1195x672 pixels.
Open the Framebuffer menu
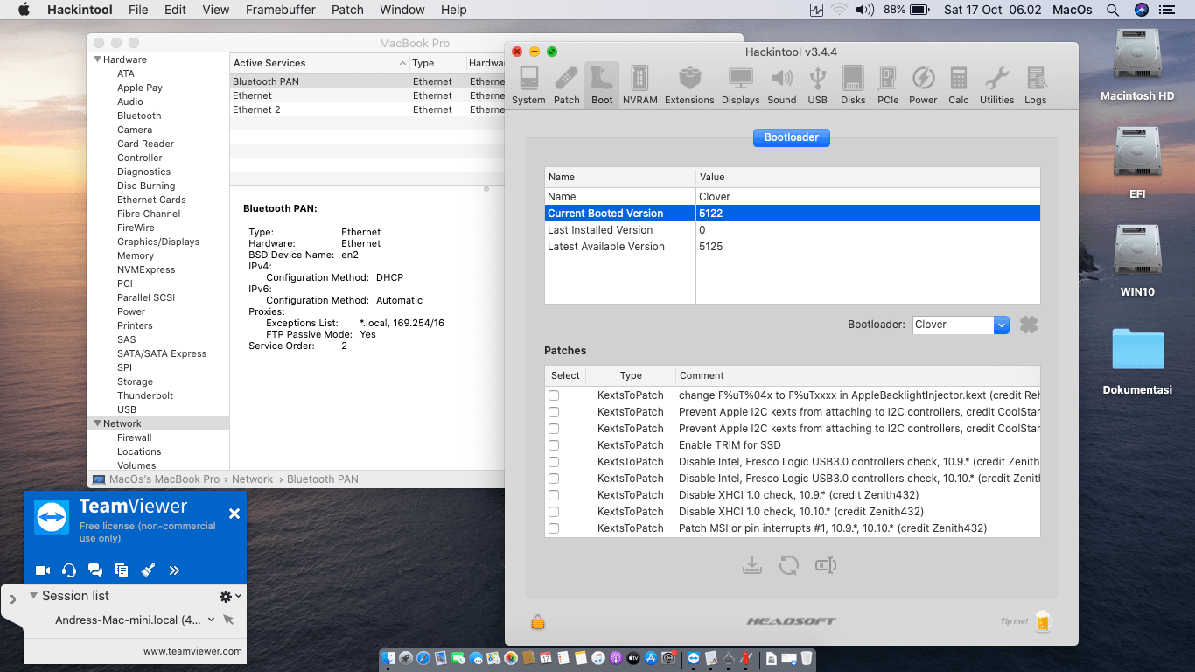tap(281, 10)
